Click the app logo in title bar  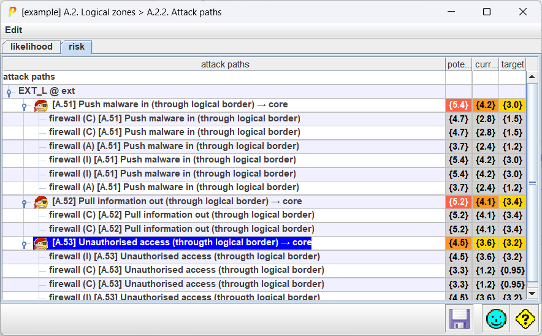[x=12, y=12]
